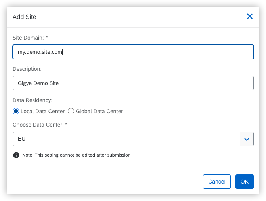The height and width of the screenshot is (201, 266).
Task: Click on the my.demo.site.com text
Action: point(40,52)
